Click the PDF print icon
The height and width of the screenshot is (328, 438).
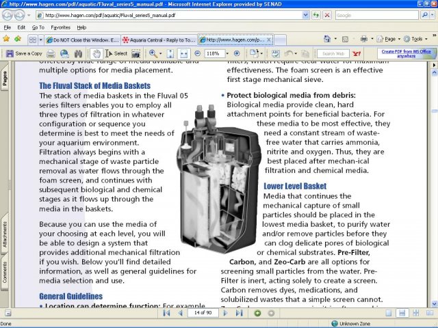51,53
